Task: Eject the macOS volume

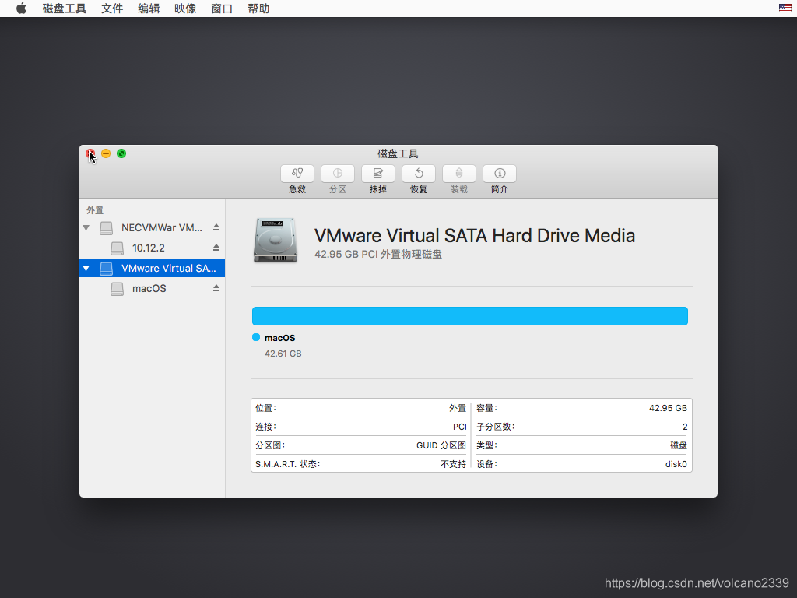Action: 216,288
